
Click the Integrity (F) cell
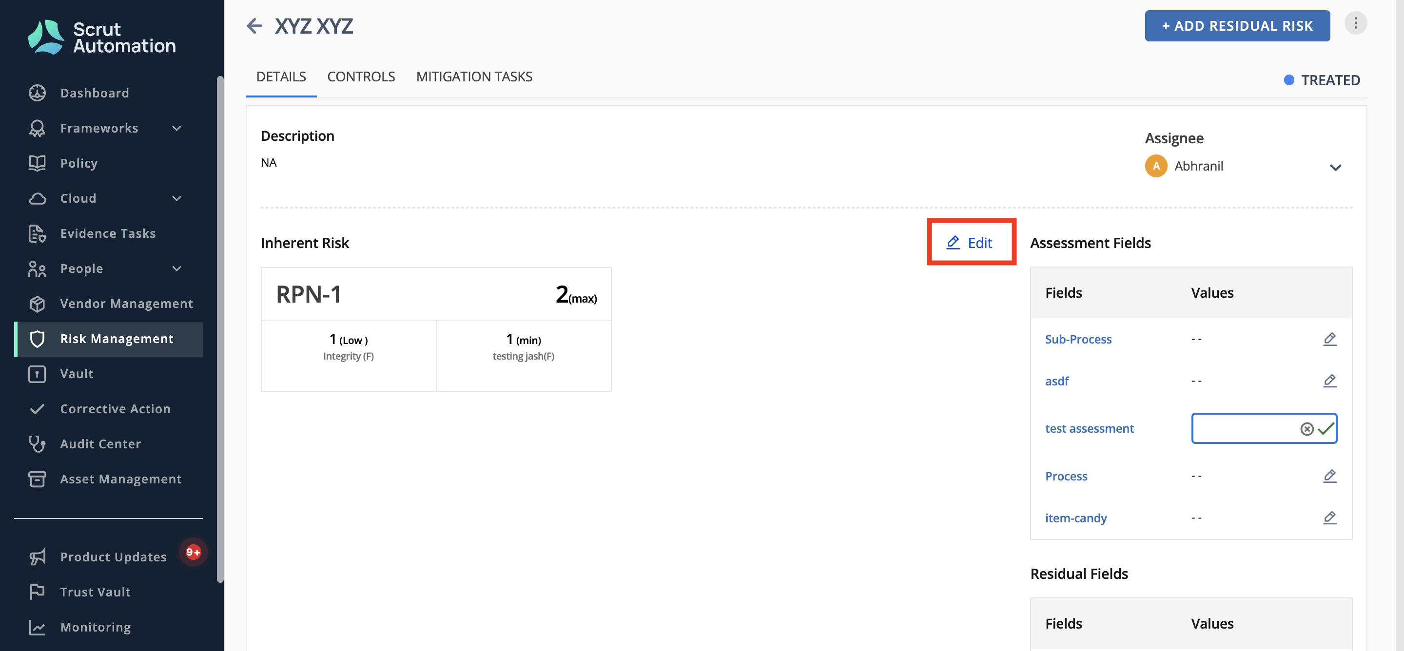point(349,355)
